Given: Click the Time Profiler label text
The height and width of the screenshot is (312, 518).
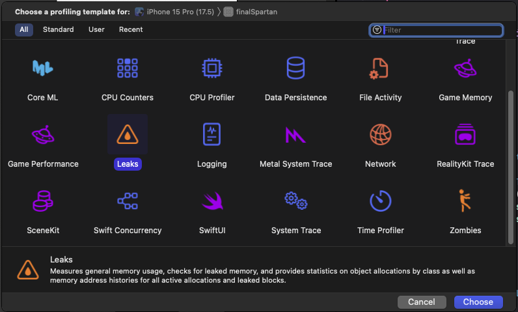Looking at the screenshot, I should tap(381, 231).
